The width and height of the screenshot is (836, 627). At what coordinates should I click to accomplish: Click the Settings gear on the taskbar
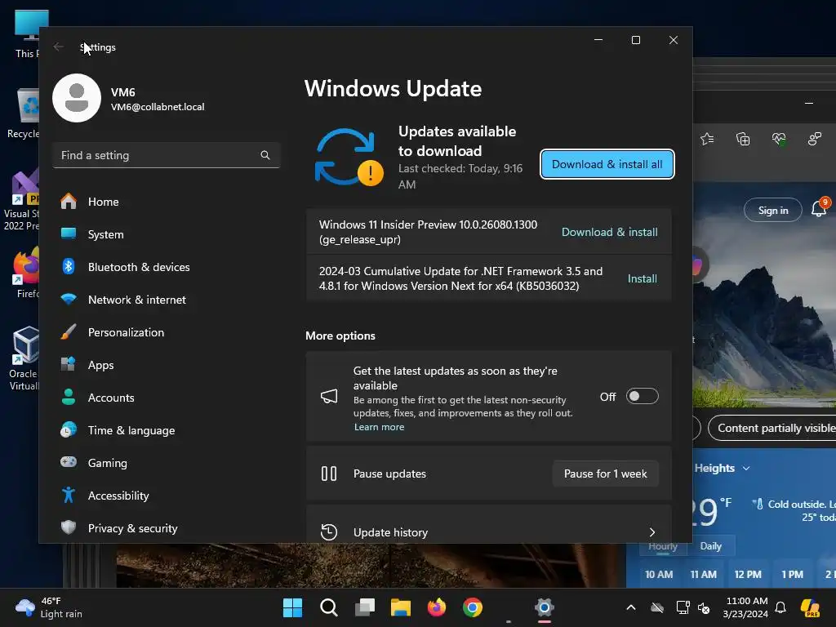coord(545,607)
